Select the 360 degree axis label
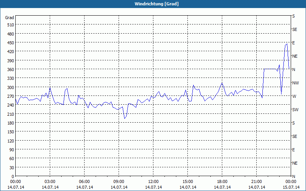 point(11,70)
